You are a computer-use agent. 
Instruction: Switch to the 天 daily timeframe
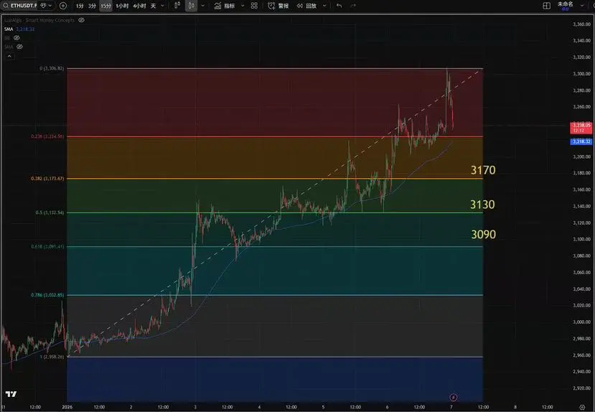[154, 6]
